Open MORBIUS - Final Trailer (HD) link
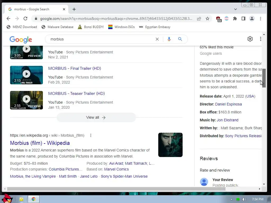Screen dimensions: 271x203 (x=74, y=68)
